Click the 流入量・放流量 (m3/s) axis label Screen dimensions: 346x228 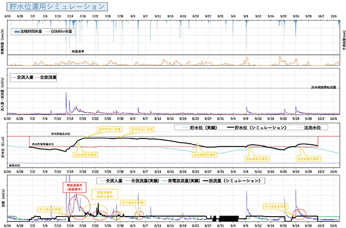[x=3, y=94]
